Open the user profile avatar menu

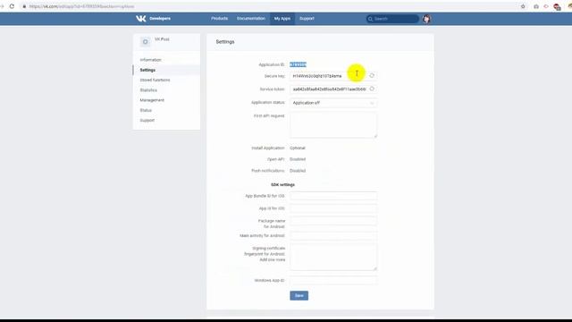coord(426,19)
